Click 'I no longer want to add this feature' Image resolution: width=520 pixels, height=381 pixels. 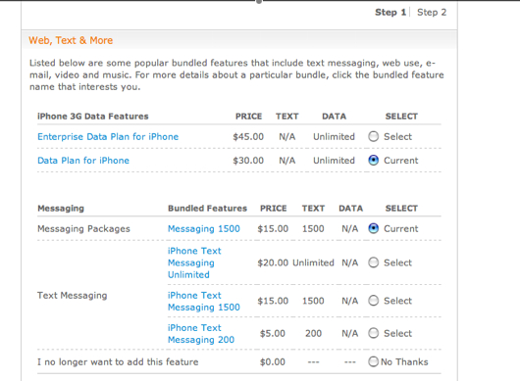pos(118,361)
